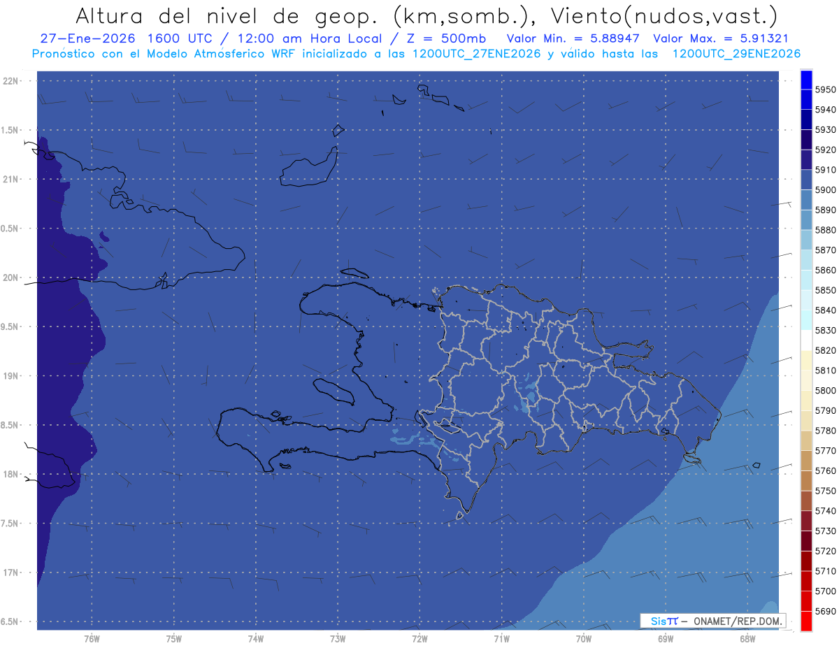Viewport: 839px width, 648px height.
Task: Pick the legend swatch between 5740 and 5750
Action: pos(806,501)
